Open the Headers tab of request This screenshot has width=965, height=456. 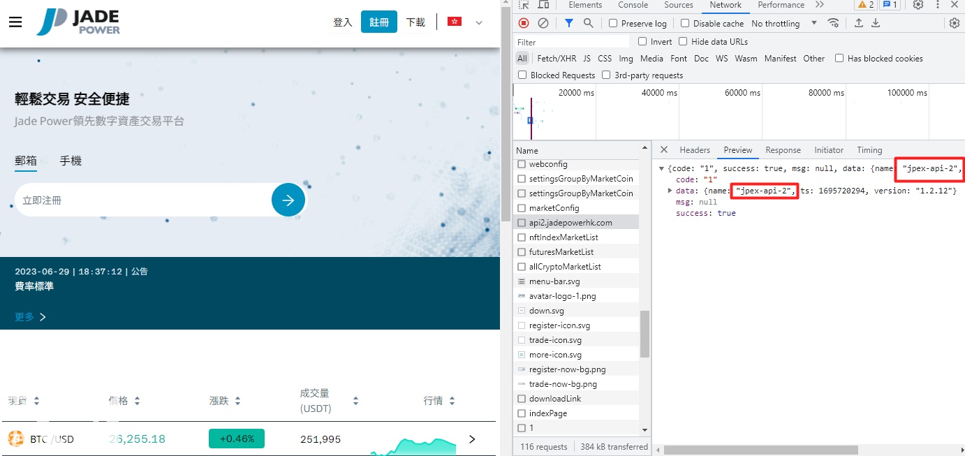pyautogui.click(x=695, y=150)
